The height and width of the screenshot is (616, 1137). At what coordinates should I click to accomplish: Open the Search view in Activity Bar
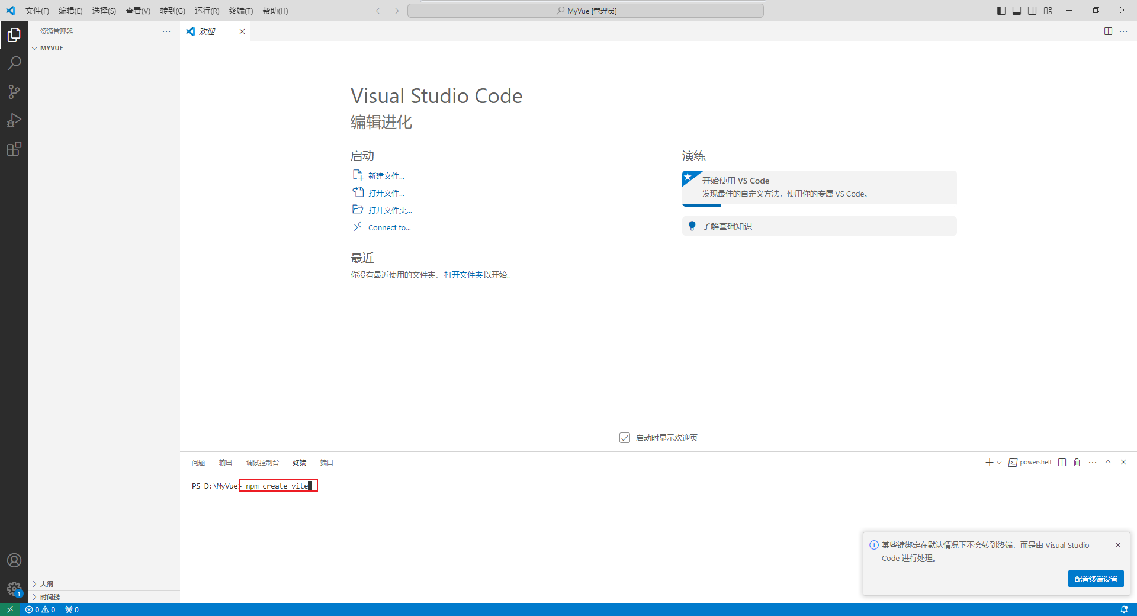coord(14,63)
